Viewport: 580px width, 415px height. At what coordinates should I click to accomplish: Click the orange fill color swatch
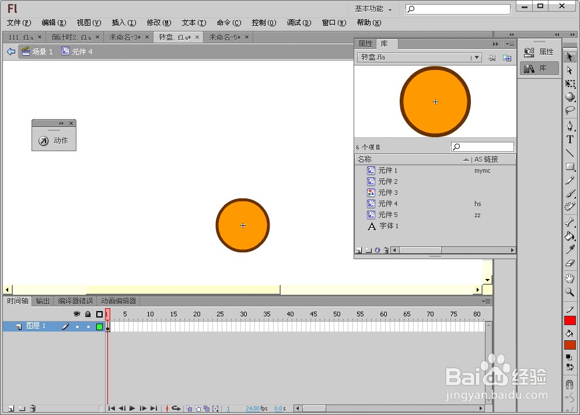(x=570, y=344)
